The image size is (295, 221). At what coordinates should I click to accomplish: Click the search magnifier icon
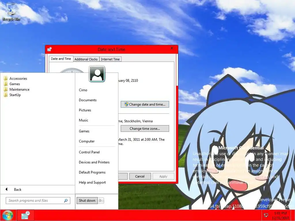(x=66, y=201)
